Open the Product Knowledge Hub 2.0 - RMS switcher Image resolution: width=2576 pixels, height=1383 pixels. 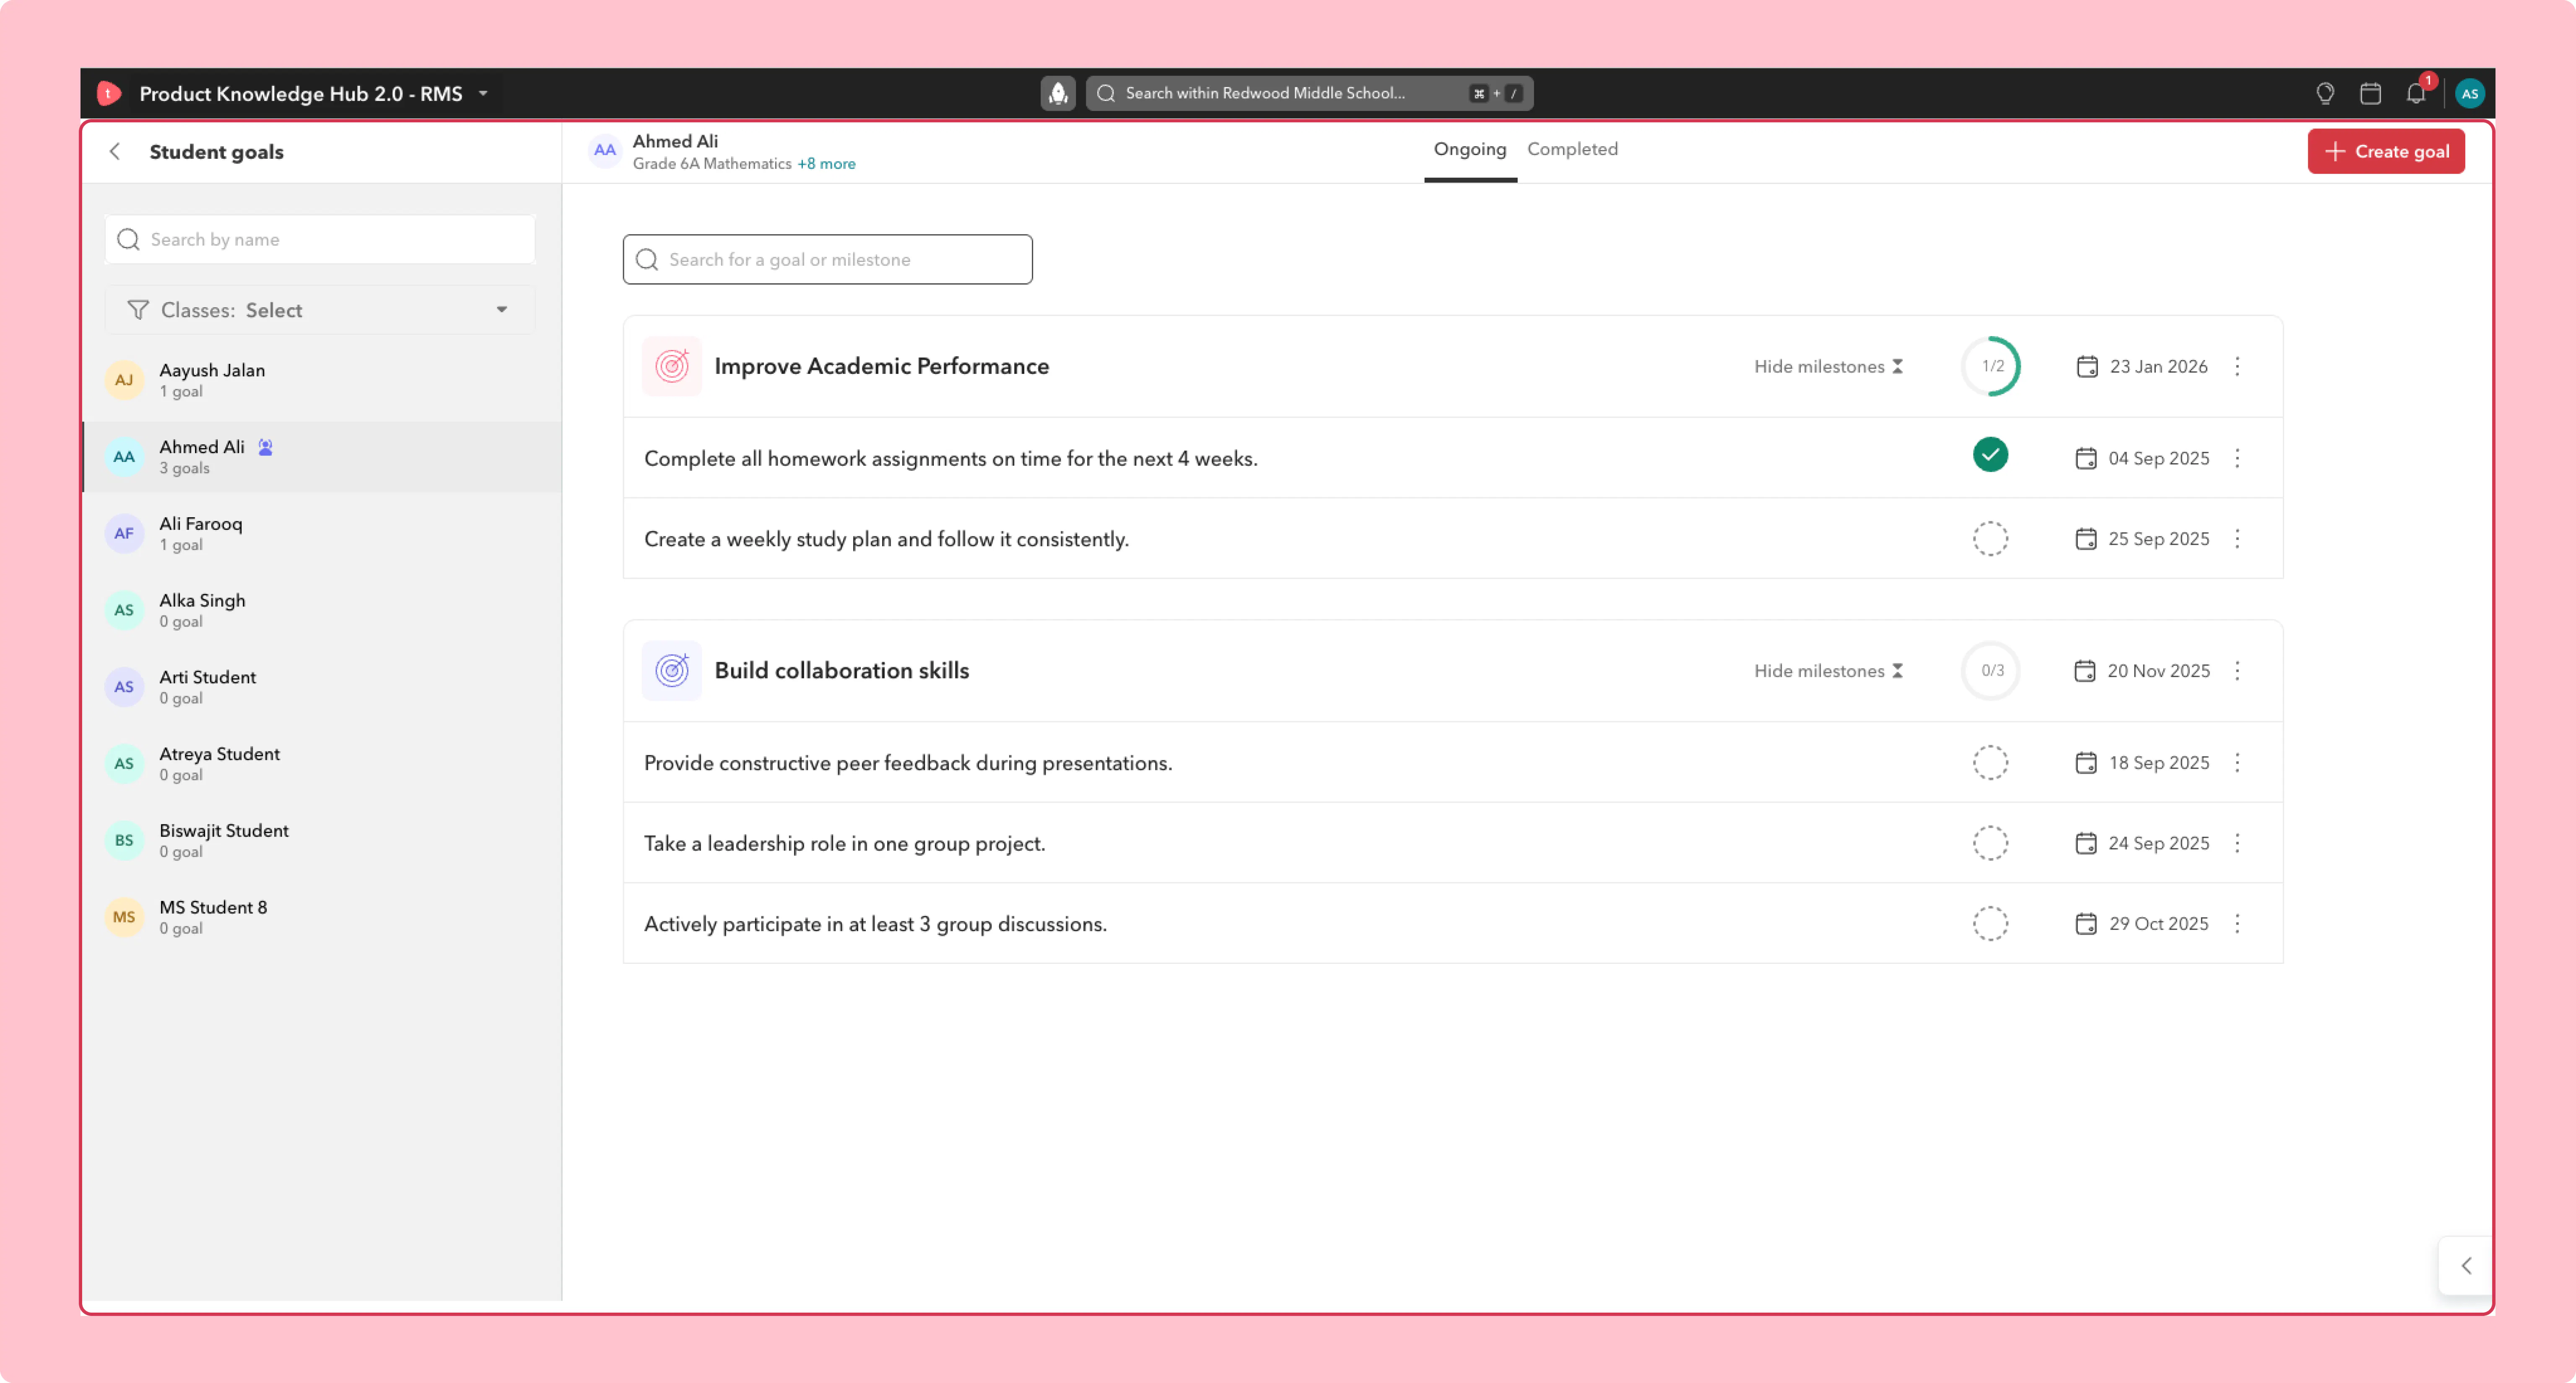[x=313, y=93]
